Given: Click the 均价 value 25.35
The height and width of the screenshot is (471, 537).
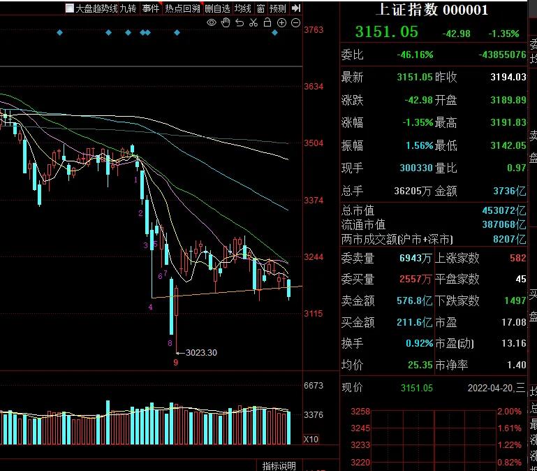Looking at the screenshot, I should [420, 365].
